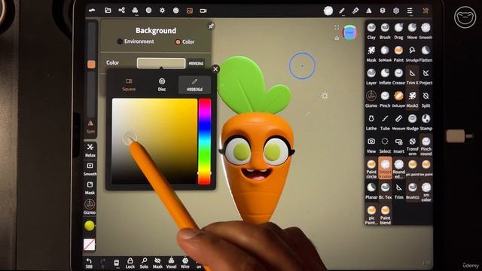Tap the Mask shortcut in left sidebar
The width and height of the screenshot is (482, 271).
click(x=90, y=187)
